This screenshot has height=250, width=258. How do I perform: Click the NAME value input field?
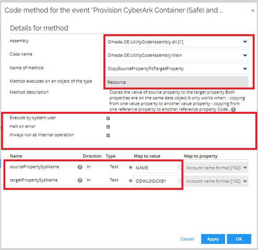click(155, 168)
